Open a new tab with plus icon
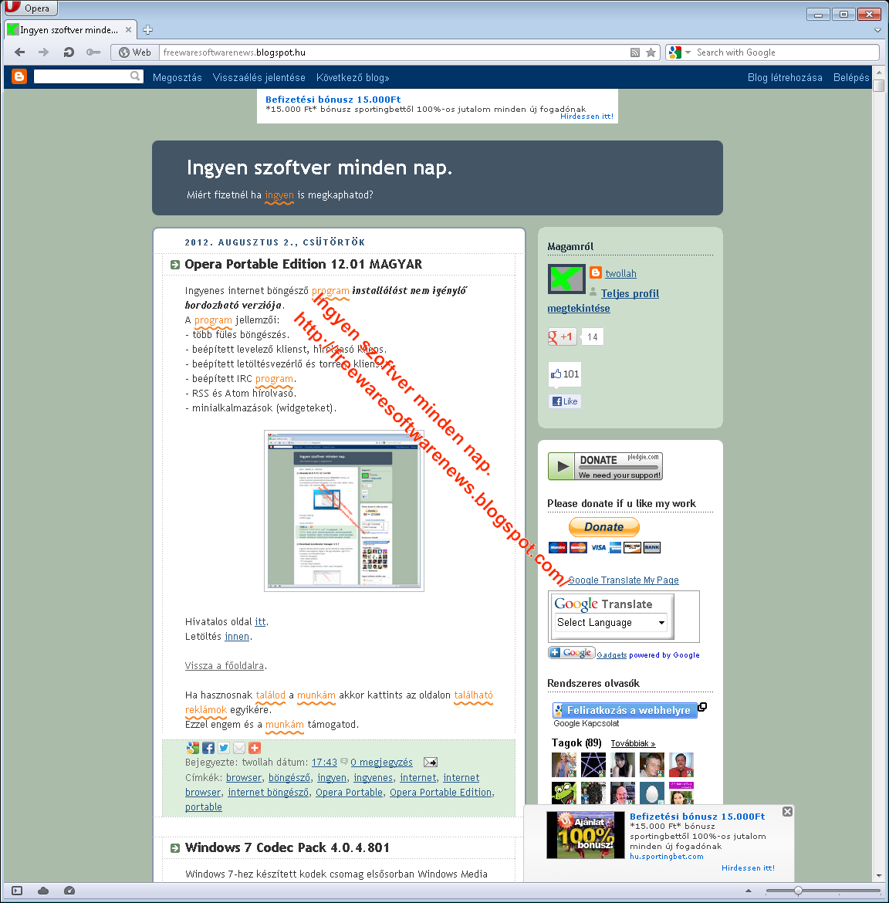Image resolution: width=889 pixels, height=903 pixels. tap(148, 30)
